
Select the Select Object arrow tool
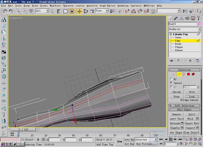tap(53, 11)
